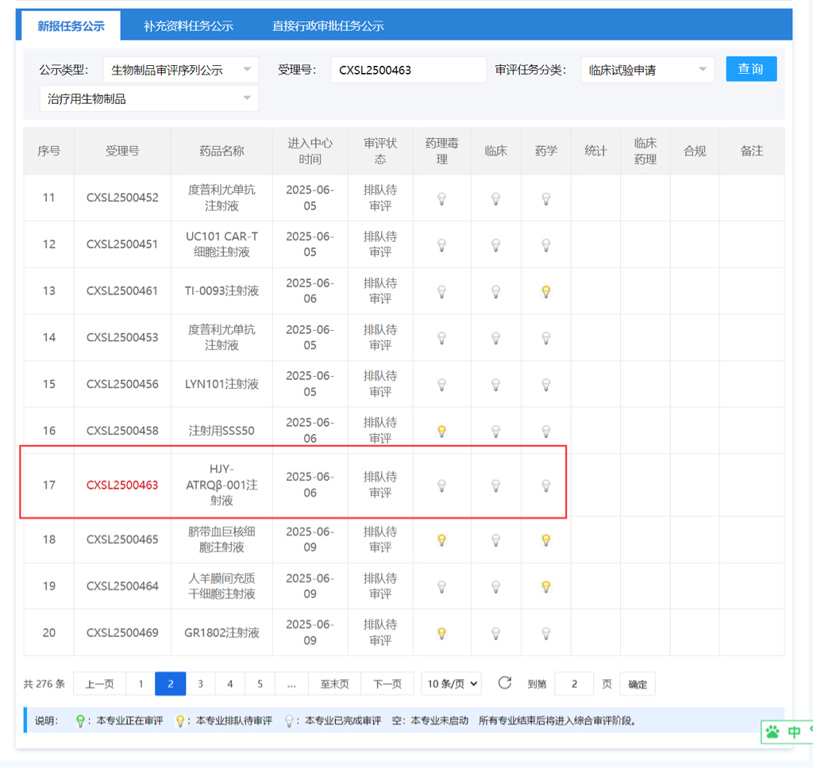Click the 审评状态 column header
Screen dimensions: 813x768
tap(380, 151)
